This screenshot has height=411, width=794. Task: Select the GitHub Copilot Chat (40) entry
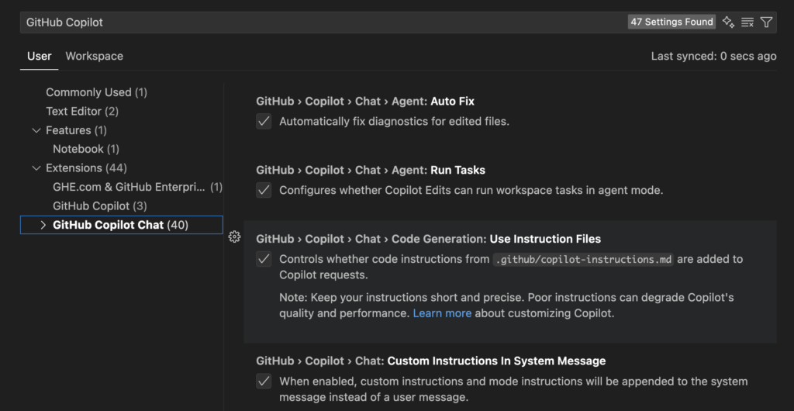pyautogui.click(x=120, y=225)
